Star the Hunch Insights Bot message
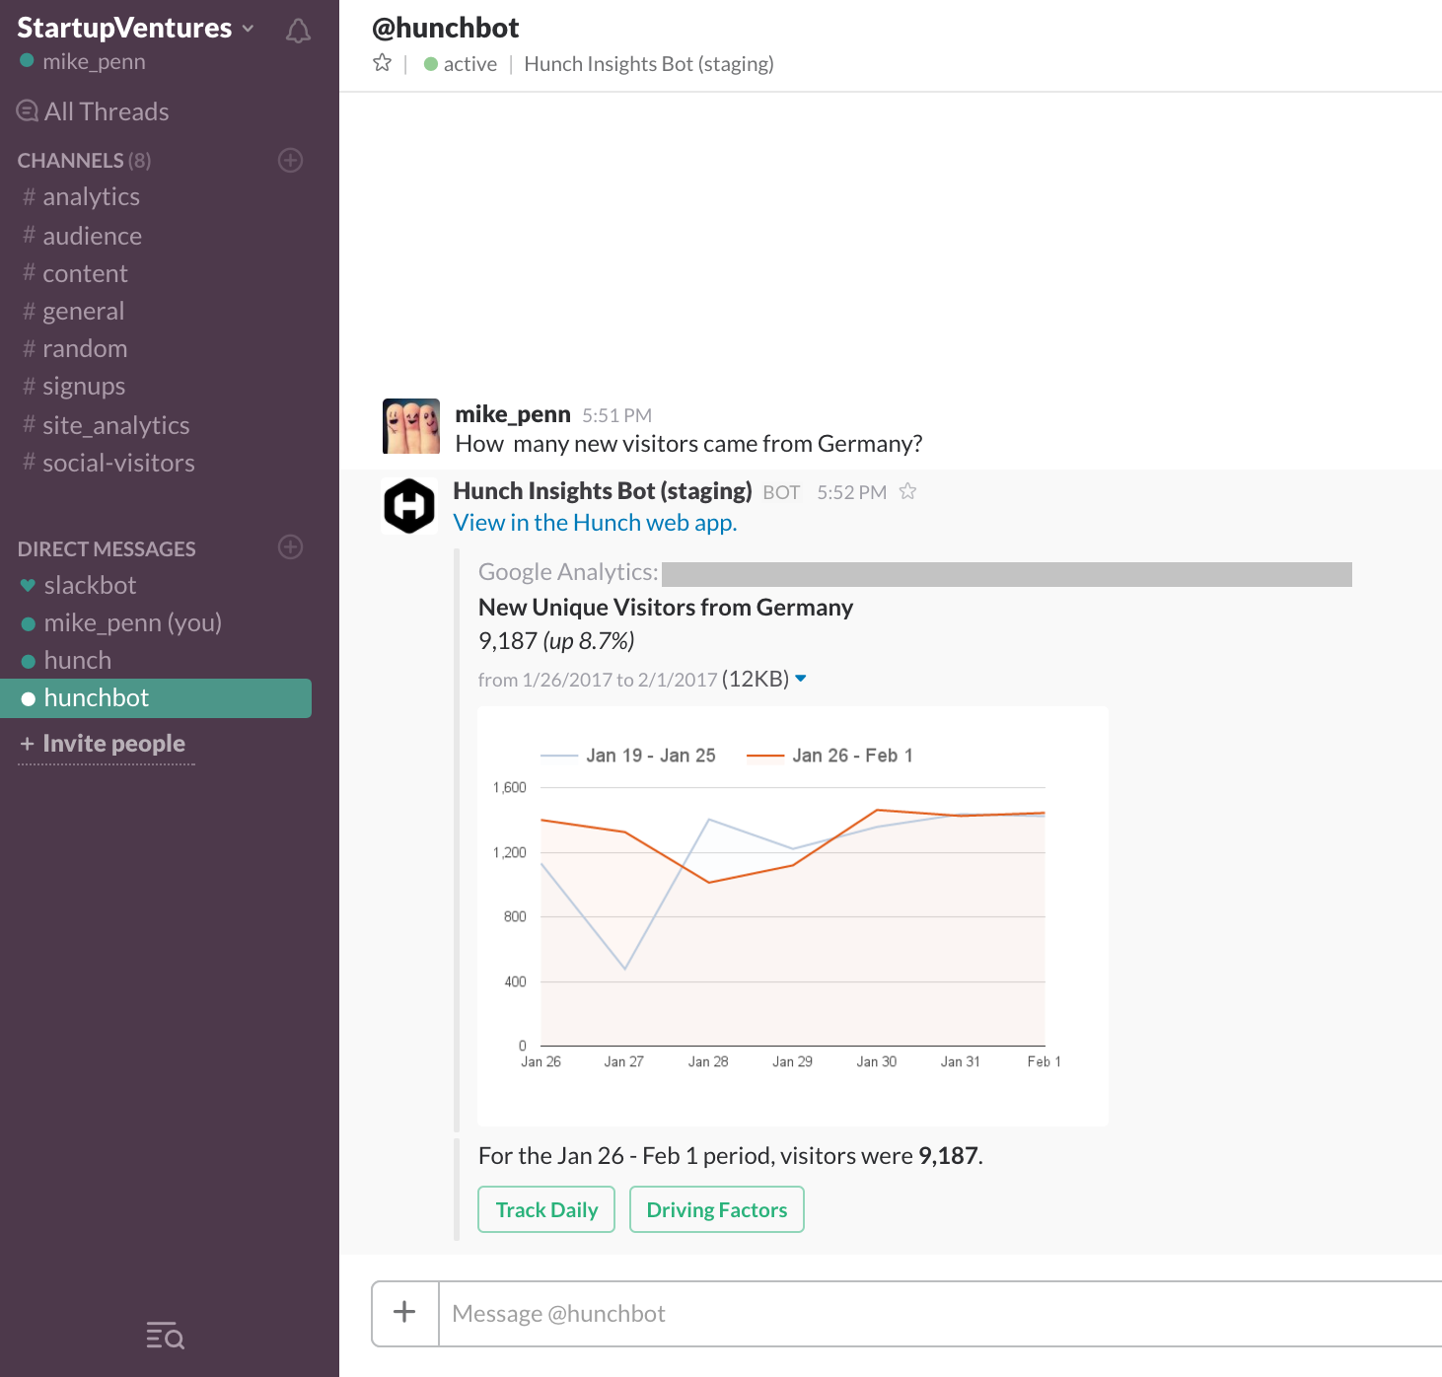The image size is (1442, 1377). click(908, 491)
